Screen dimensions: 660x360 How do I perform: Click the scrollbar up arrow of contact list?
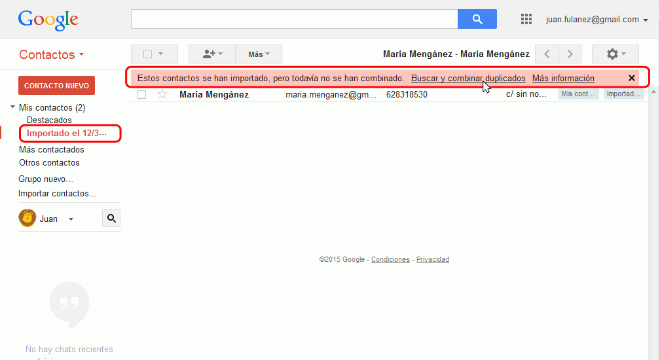click(x=653, y=91)
